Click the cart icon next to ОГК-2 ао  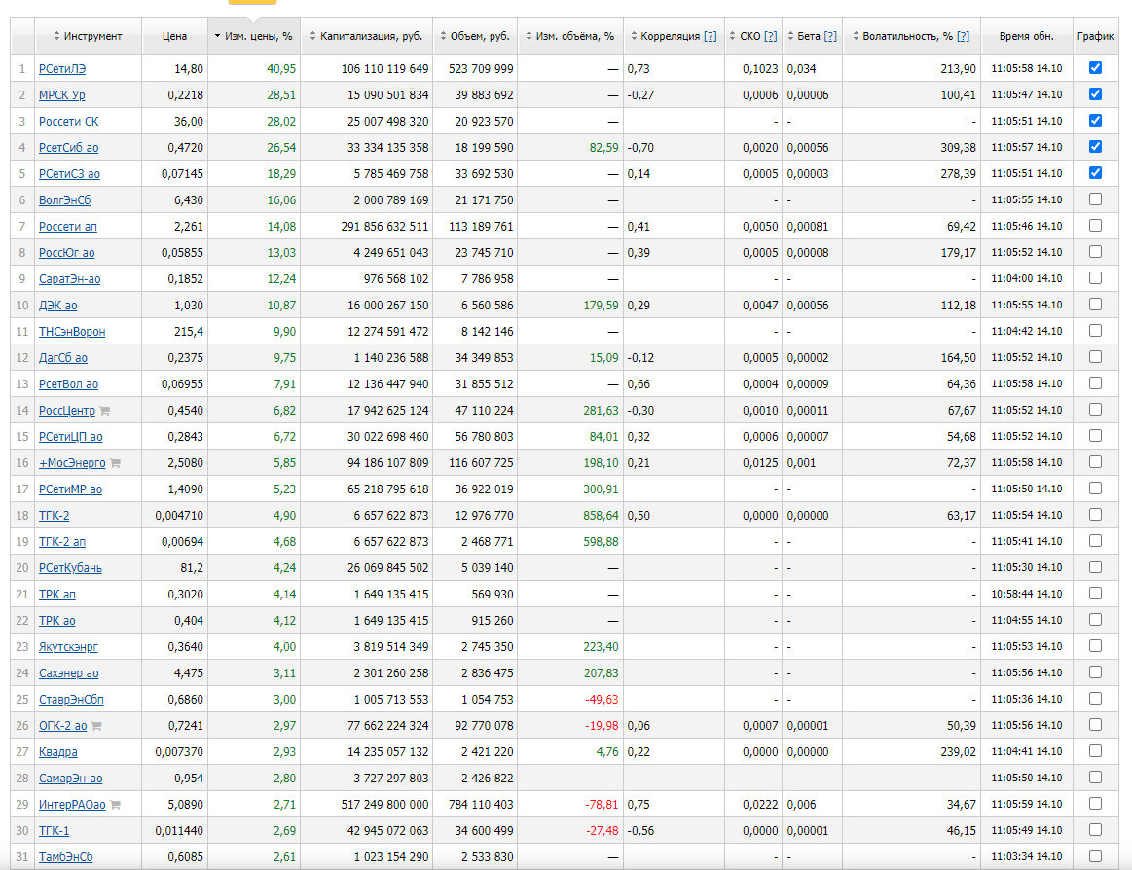tap(96, 726)
